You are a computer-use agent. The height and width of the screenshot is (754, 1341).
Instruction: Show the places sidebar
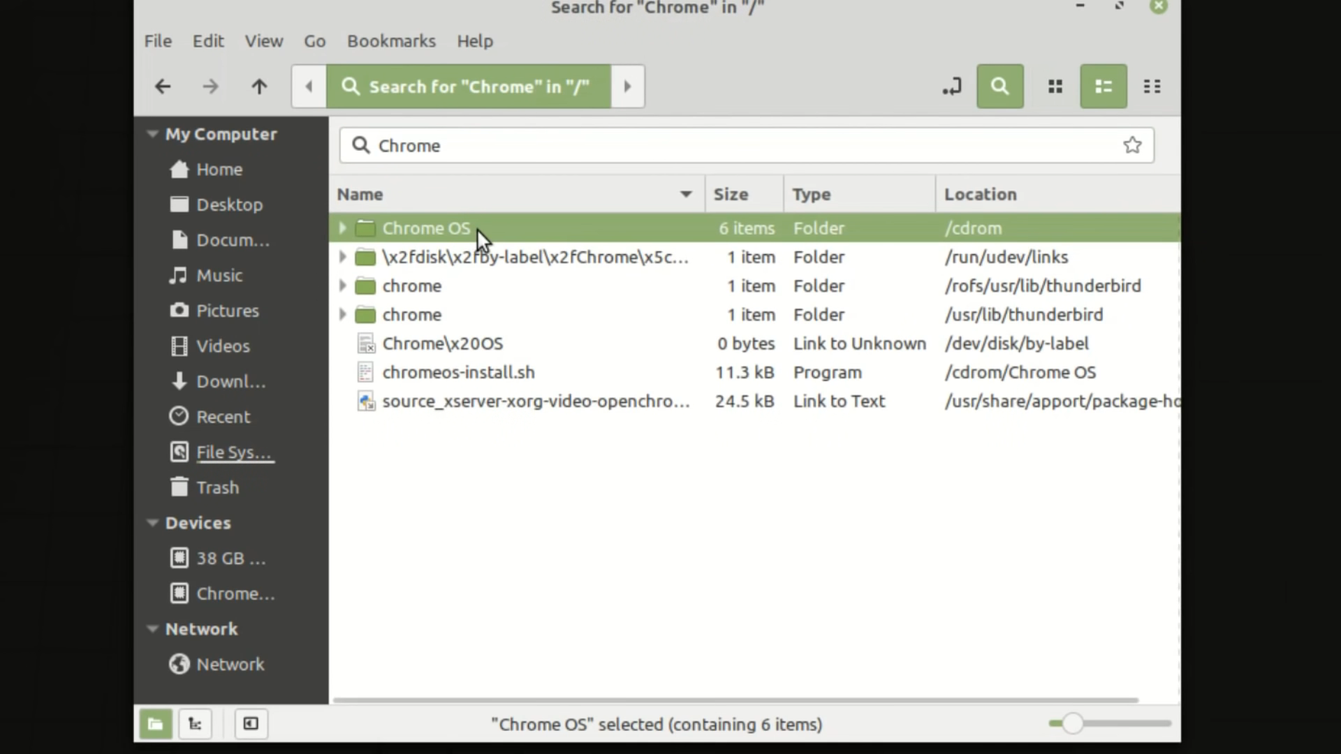click(155, 724)
